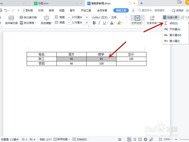
Task: Click the height value field 0.55厘米
Action: (78, 17)
